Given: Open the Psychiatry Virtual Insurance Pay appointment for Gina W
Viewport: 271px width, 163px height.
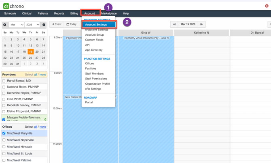Looking at the screenshot, I should (x=146, y=38).
